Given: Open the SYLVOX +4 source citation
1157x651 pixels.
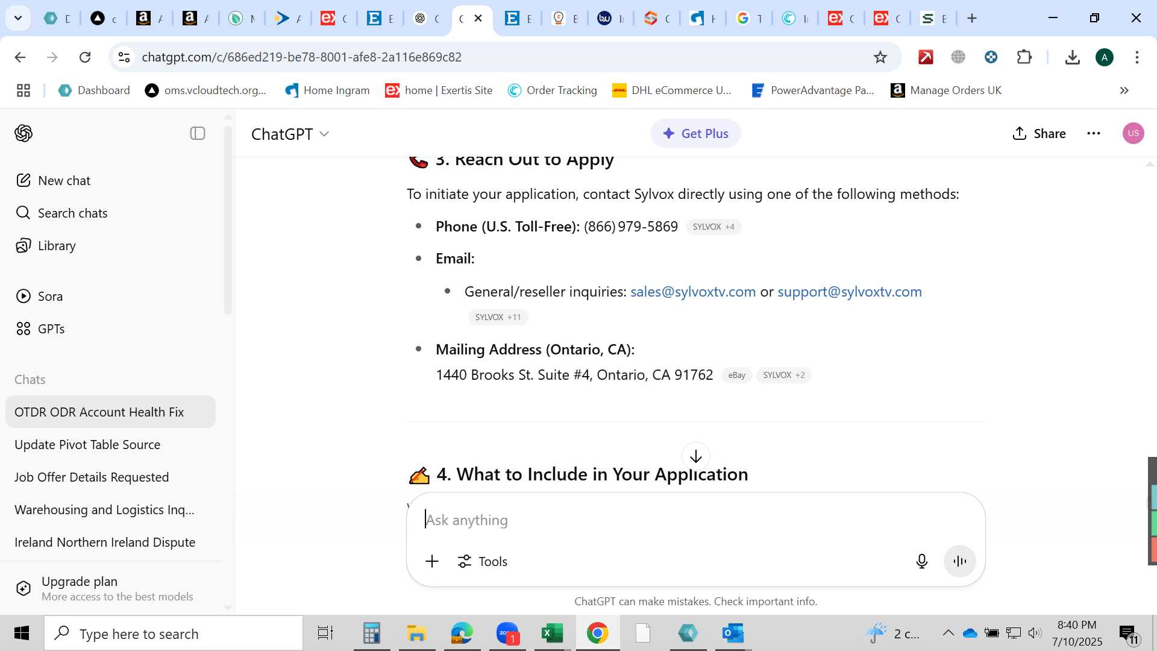Looking at the screenshot, I should click(x=713, y=227).
